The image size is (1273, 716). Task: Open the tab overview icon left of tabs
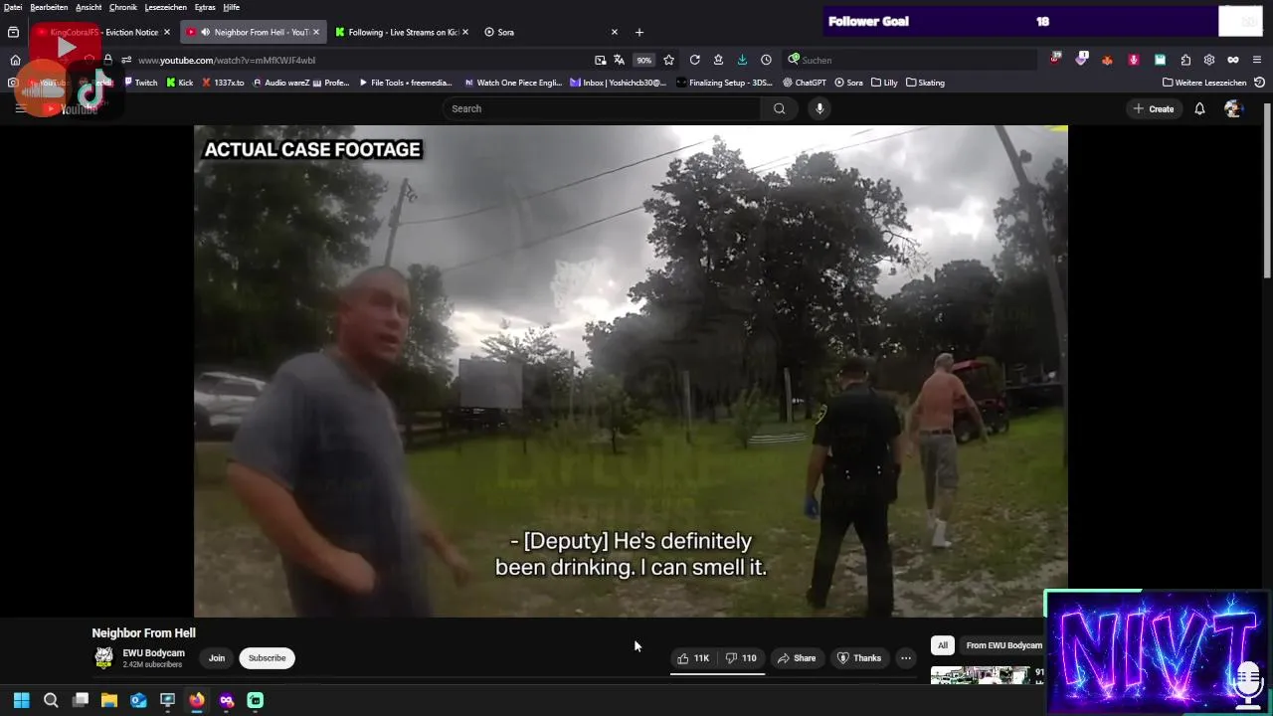13,32
